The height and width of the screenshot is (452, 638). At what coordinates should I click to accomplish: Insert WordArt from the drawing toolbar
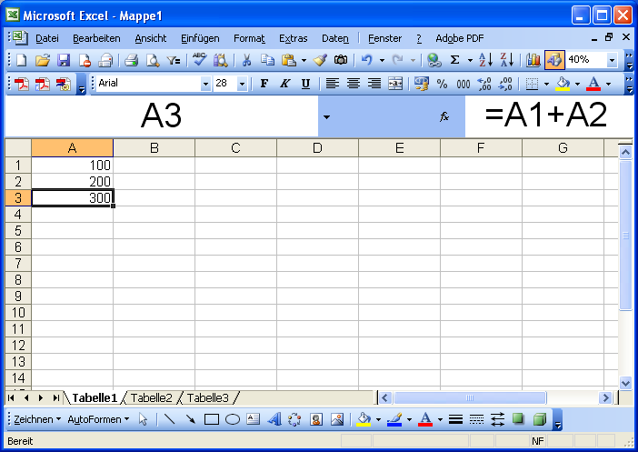pyautogui.click(x=274, y=419)
